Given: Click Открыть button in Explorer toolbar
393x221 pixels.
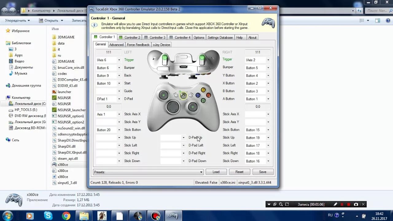Looking at the screenshot, I should (x=51, y=21).
